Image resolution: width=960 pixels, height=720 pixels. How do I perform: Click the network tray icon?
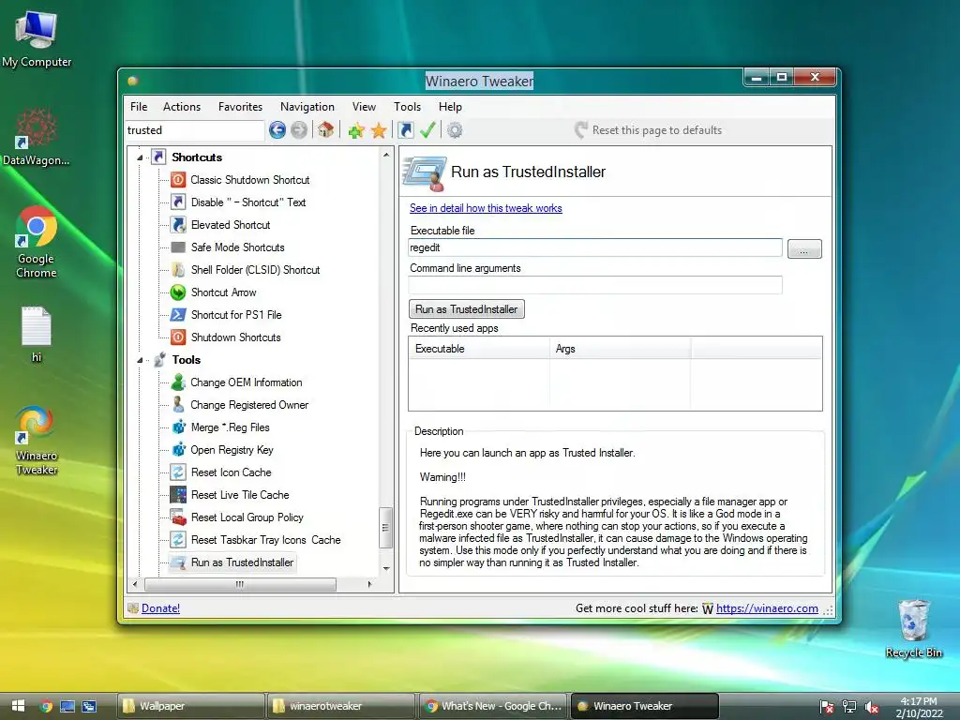tap(849, 707)
